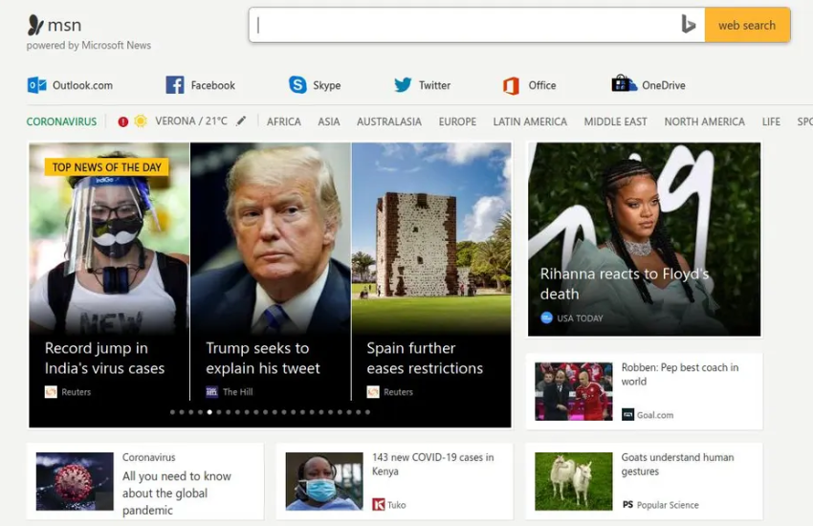Read 'Trump seeks to explain his tweet'

pos(263,358)
